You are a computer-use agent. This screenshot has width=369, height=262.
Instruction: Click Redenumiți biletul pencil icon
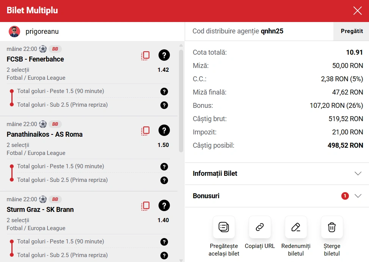pyautogui.click(x=296, y=227)
